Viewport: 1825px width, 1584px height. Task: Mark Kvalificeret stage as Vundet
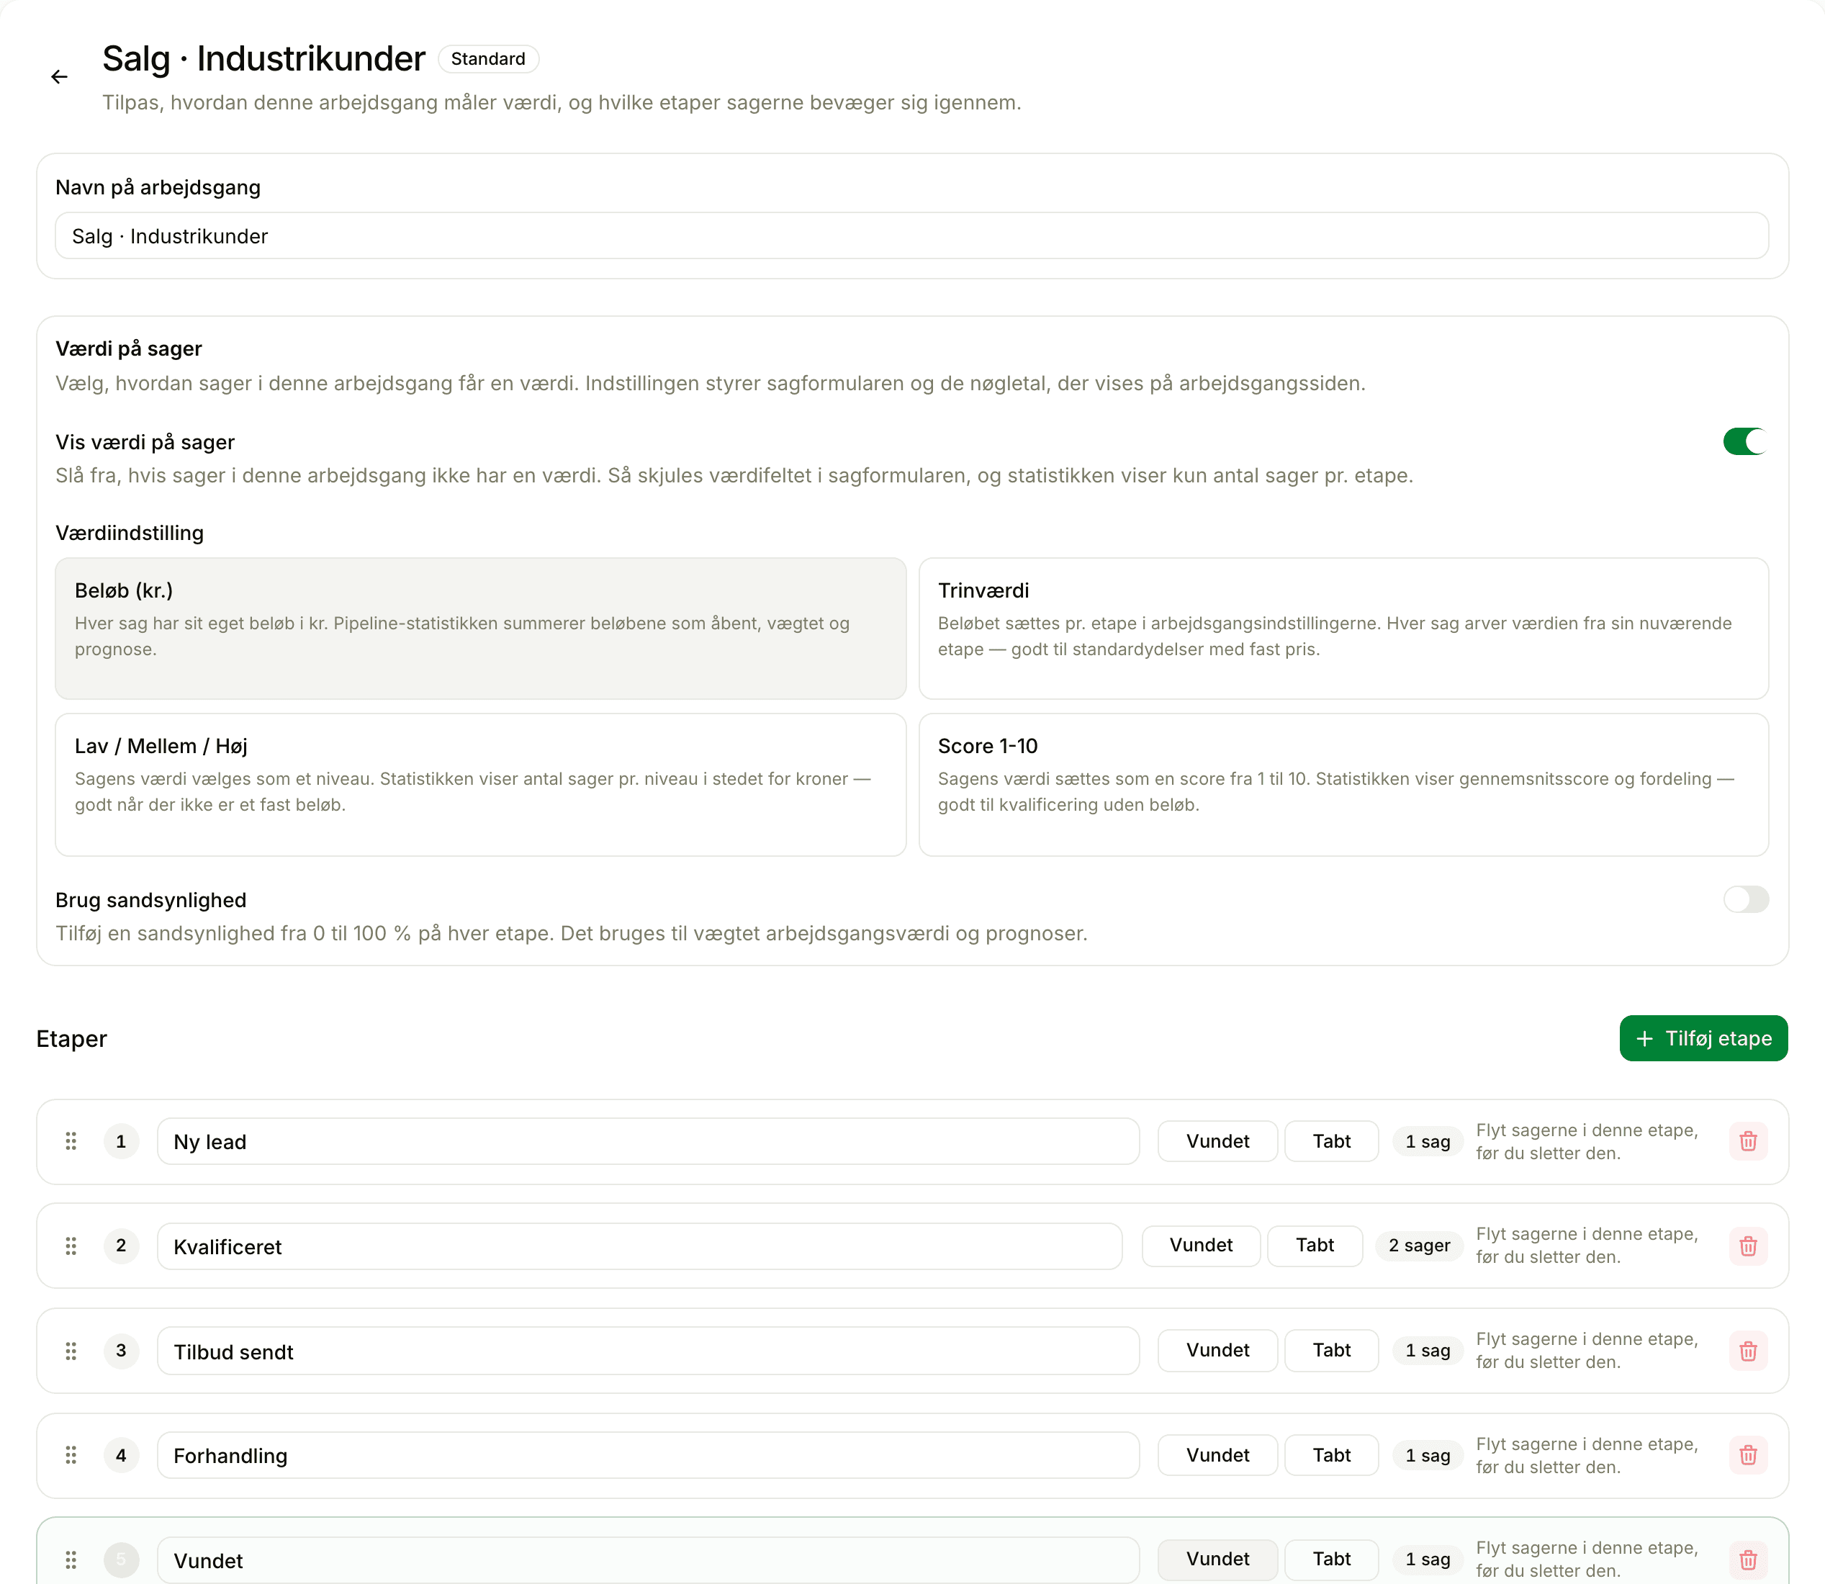pyautogui.click(x=1201, y=1245)
